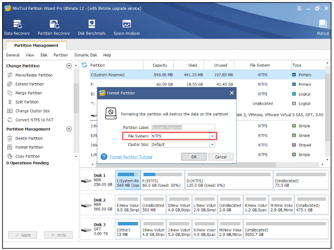Screen dimensions: 334x250
Task: Confirm format with OK button
Action: coord(194,157)
